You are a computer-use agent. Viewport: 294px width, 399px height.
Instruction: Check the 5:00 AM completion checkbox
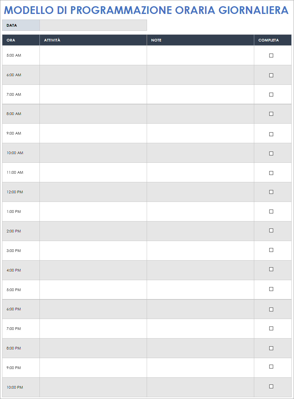(x=271, y=55)
